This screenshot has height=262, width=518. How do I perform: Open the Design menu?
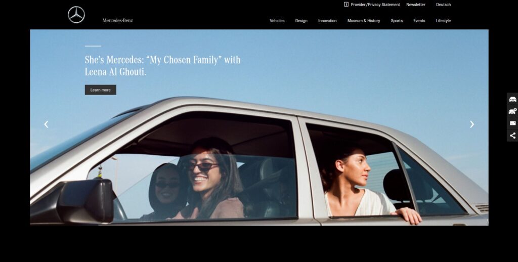[301, 21]
